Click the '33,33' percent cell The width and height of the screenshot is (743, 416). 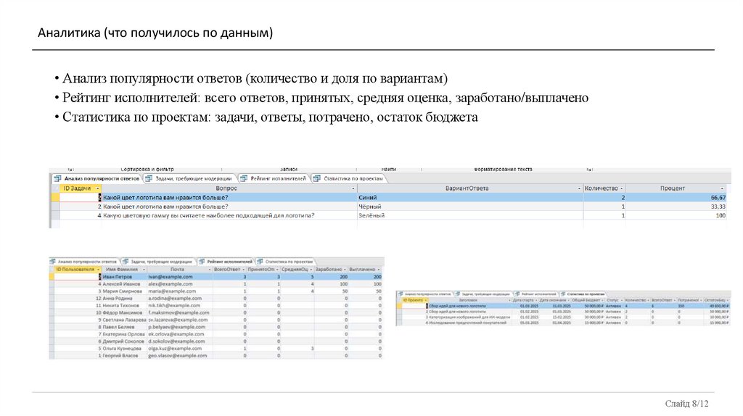[x=676, y=207]
